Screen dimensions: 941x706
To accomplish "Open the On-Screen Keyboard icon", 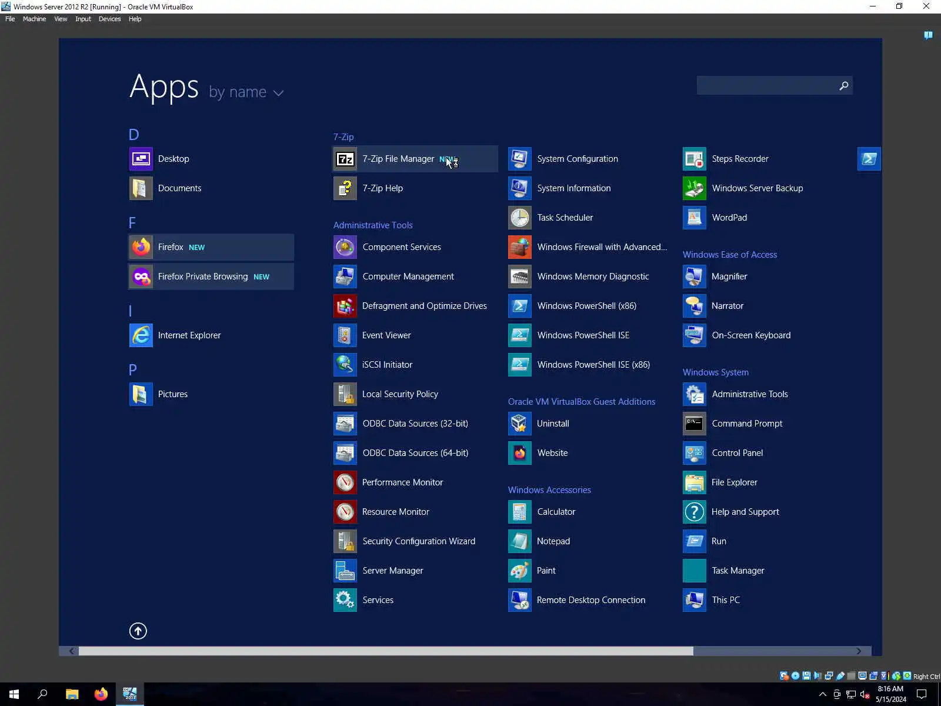I will [x=695, y=335].
